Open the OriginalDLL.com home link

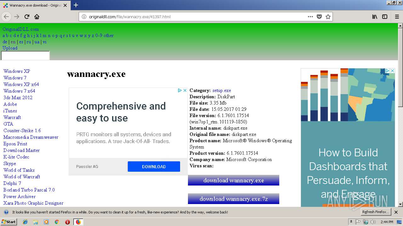(x=21, y=29)
